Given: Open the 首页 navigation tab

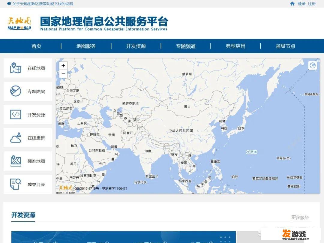Looking at the screenshot, I should tap(36, 46).
